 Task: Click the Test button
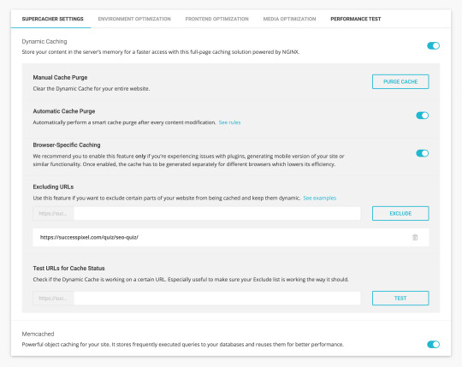coord(400,298)
